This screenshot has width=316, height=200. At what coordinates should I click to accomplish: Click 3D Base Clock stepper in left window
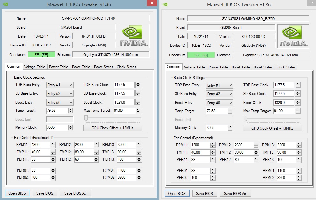[x=138, y=93]
